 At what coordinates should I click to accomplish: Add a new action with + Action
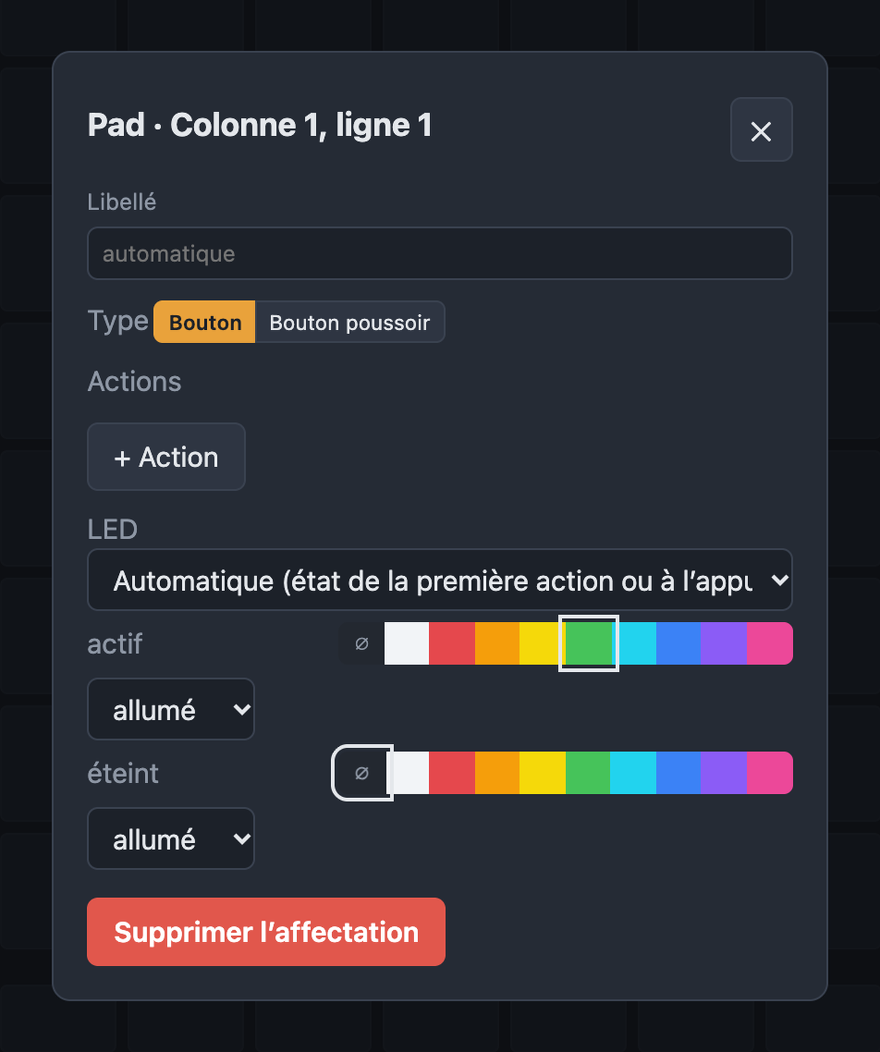166,457
